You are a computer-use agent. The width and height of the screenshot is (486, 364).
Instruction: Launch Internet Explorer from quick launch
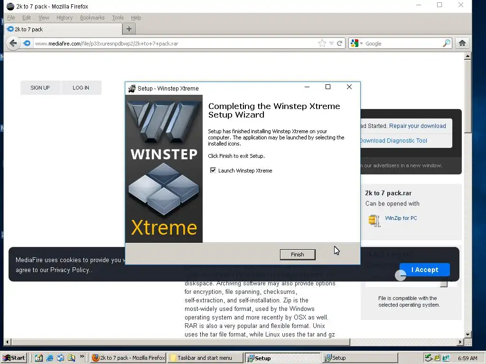(x=49, y=358)
